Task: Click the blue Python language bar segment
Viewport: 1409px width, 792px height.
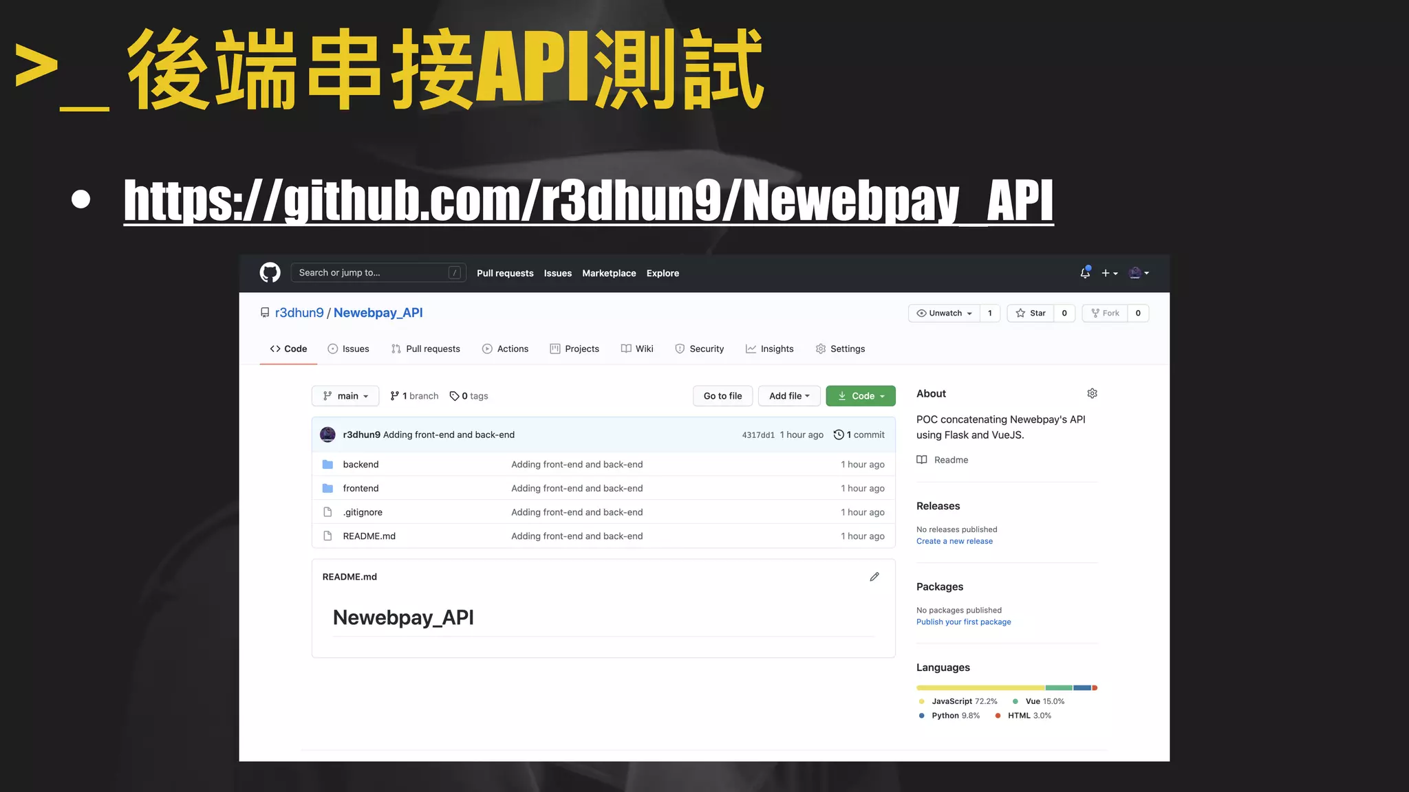Action: click(1082, 687)
